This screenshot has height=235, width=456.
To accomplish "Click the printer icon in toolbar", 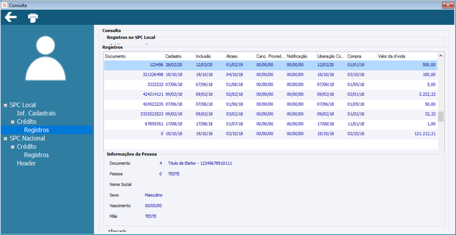I will 33,18.
